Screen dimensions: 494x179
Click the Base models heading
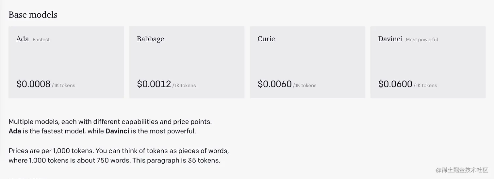tap(33, 15)
